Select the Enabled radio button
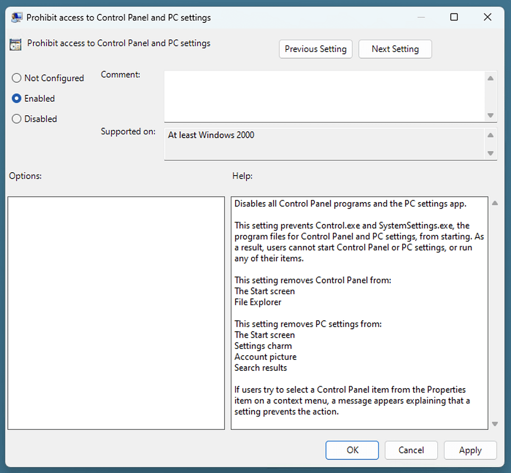Screen dimensions: 511x473 pos(16,98)
